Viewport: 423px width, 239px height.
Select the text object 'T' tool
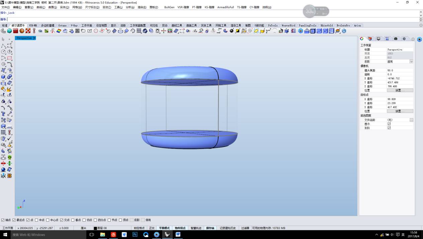[x=3, y=114]
